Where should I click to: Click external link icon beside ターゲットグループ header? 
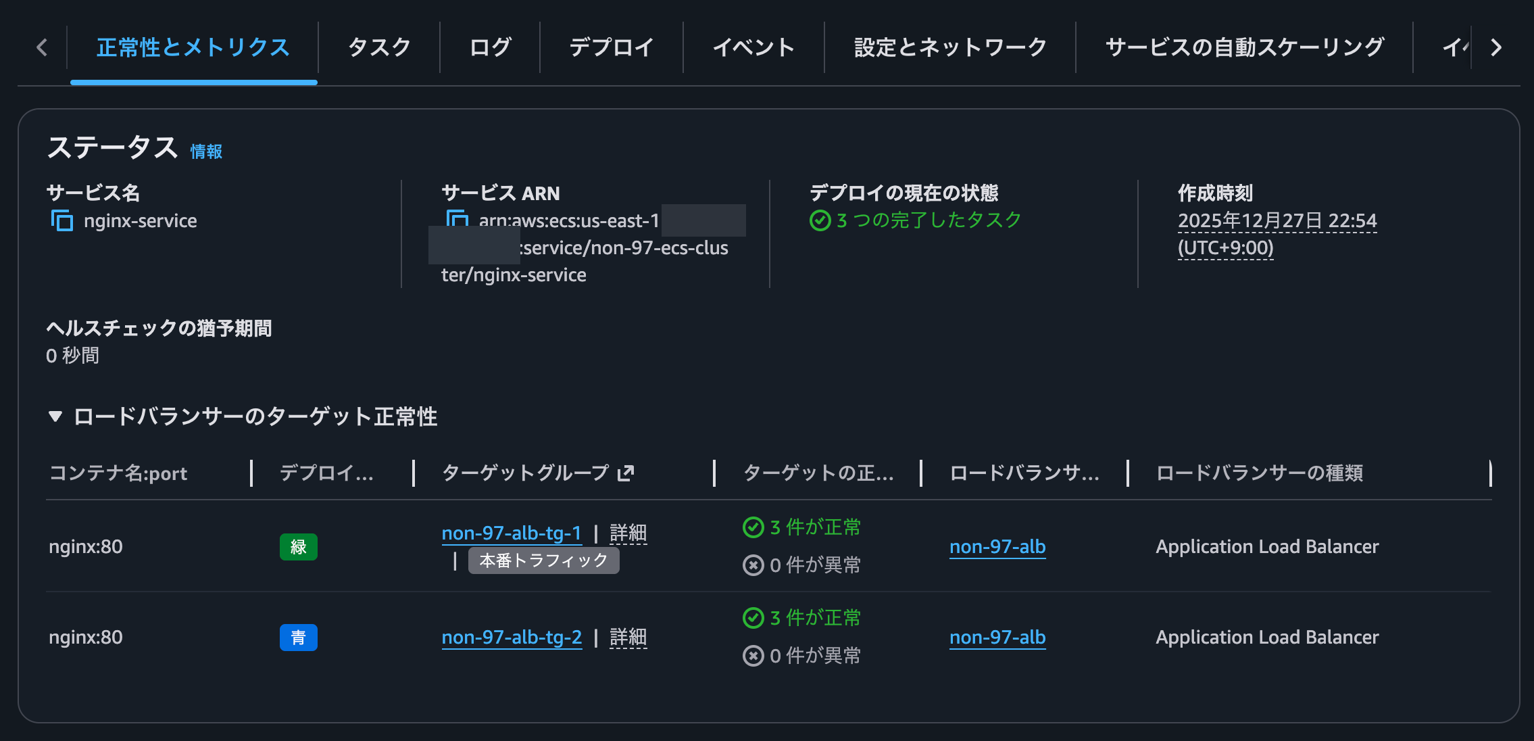click(626, 473)
